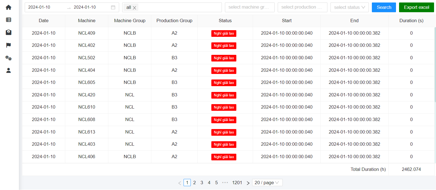Screen dimensions: 436x190
Task: Click the Production Group column header
Action: 174,20
